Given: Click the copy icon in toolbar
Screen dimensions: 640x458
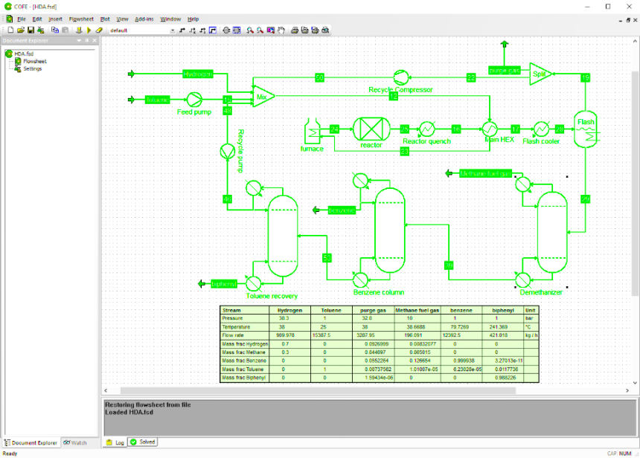Looking at the screenshot, I should pyautogui.click(x=54, y=30).
